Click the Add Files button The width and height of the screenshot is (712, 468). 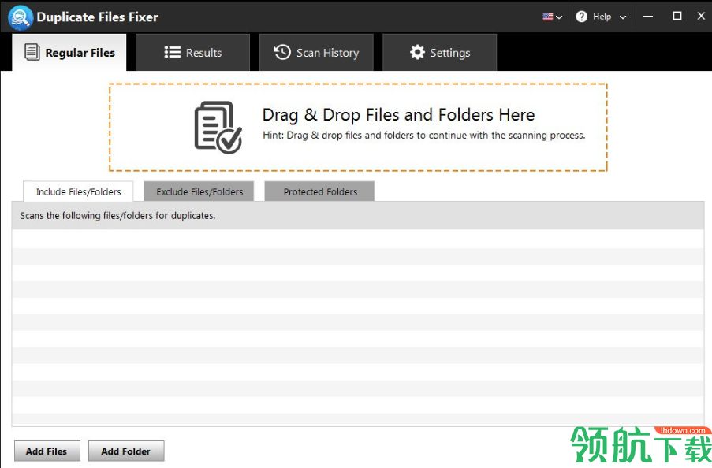pyautogui.click(x=47, y=451)
